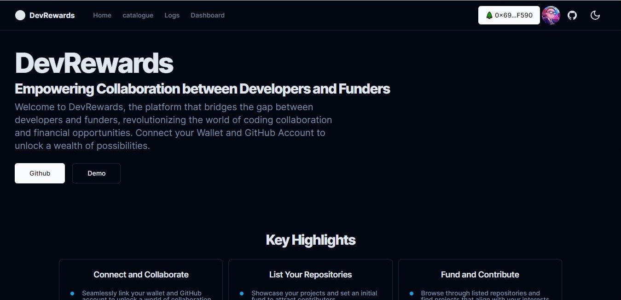
Task: Click the Key Highlights heading
Action: 311,240
